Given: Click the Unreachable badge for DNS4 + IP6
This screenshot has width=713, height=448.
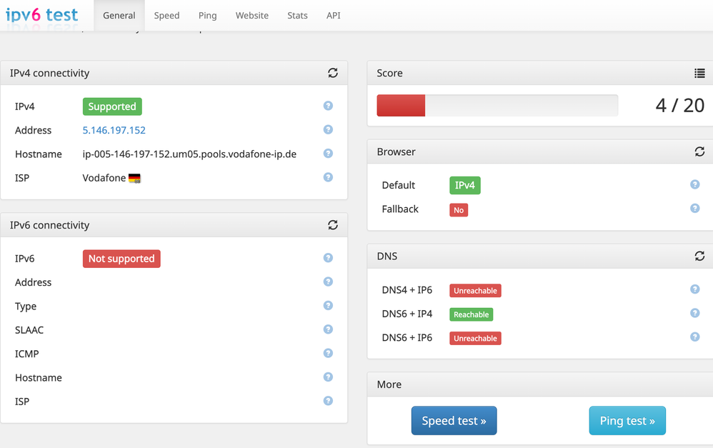Looking at the screenshot, I should point(475,291).
